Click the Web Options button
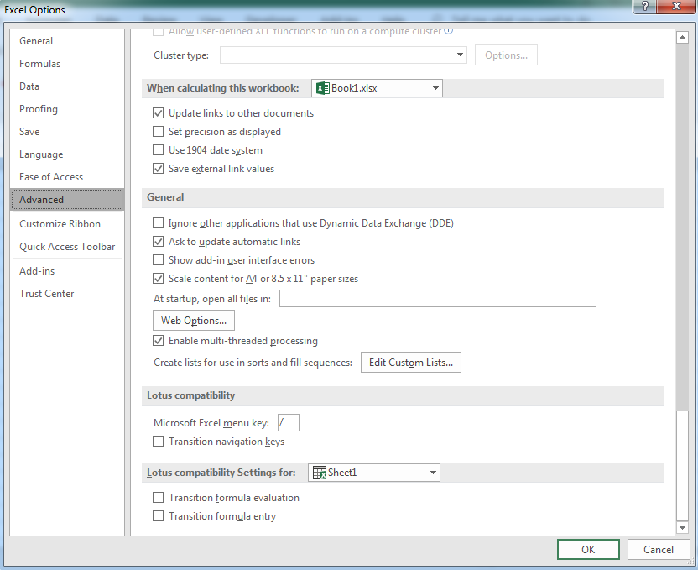The height and width of the screenshot is (570, 698). [194, 321]
